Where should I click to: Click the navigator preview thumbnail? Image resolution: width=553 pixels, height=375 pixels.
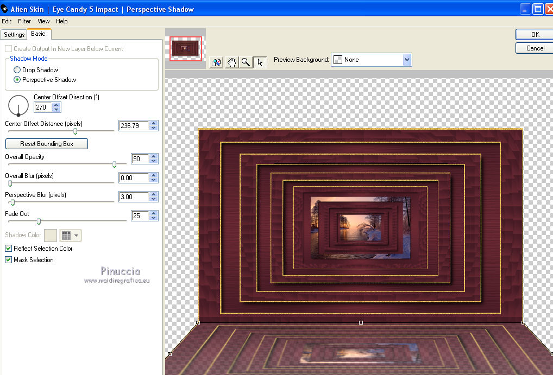[185, 49]
